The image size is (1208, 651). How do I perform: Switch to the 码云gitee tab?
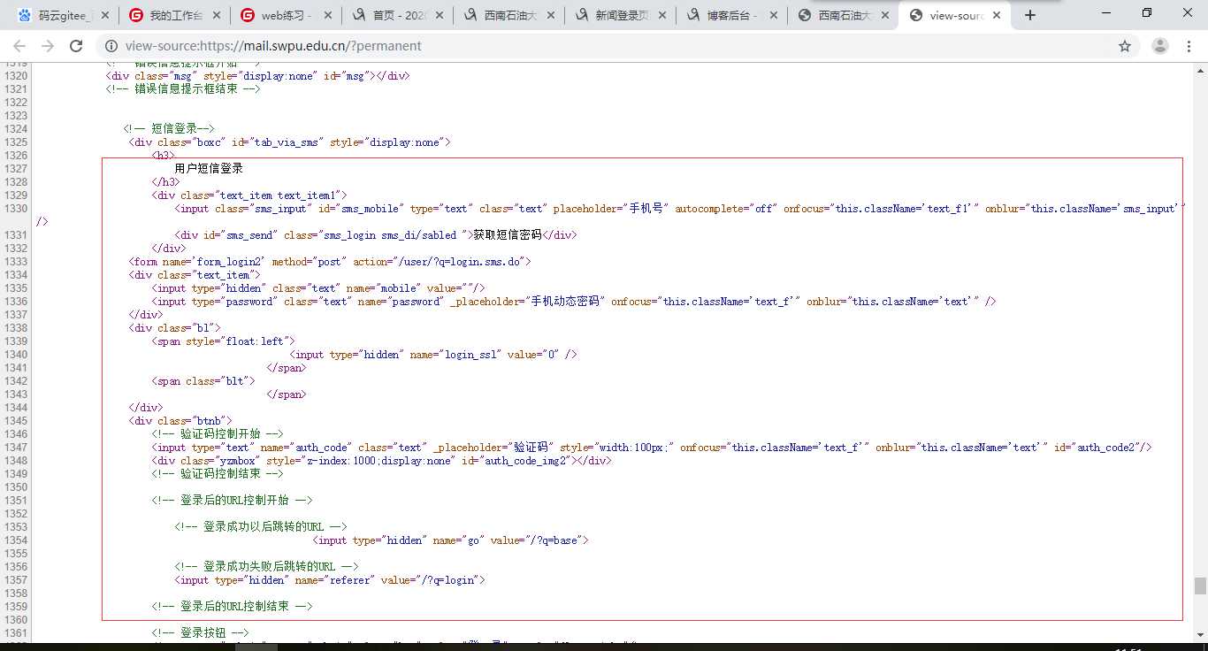click(x=63, y=15)
